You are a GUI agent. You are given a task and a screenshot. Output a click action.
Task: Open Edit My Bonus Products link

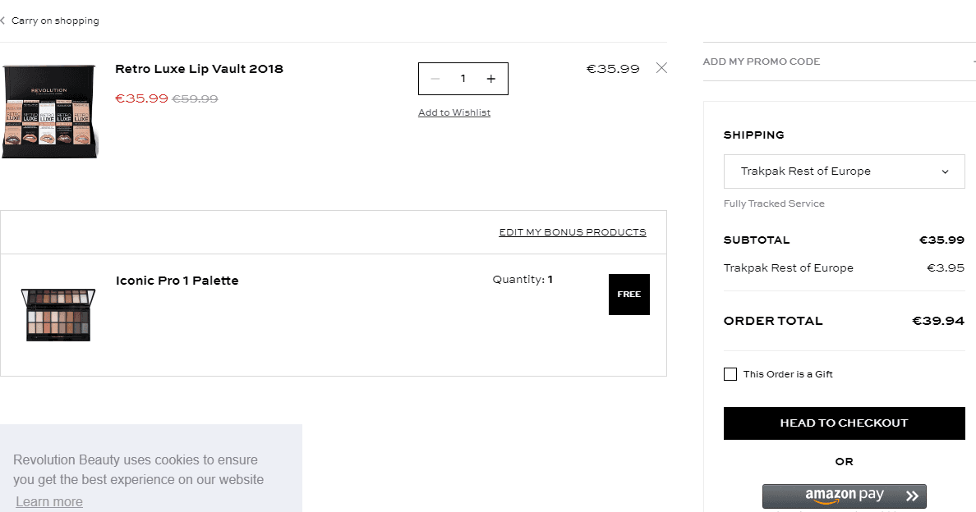point(573,231)
